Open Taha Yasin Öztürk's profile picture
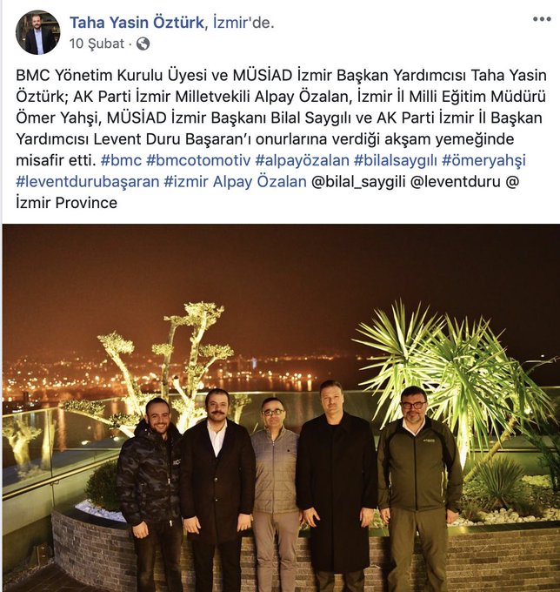Screen dimensions: 560x592 tap(37, 32)
